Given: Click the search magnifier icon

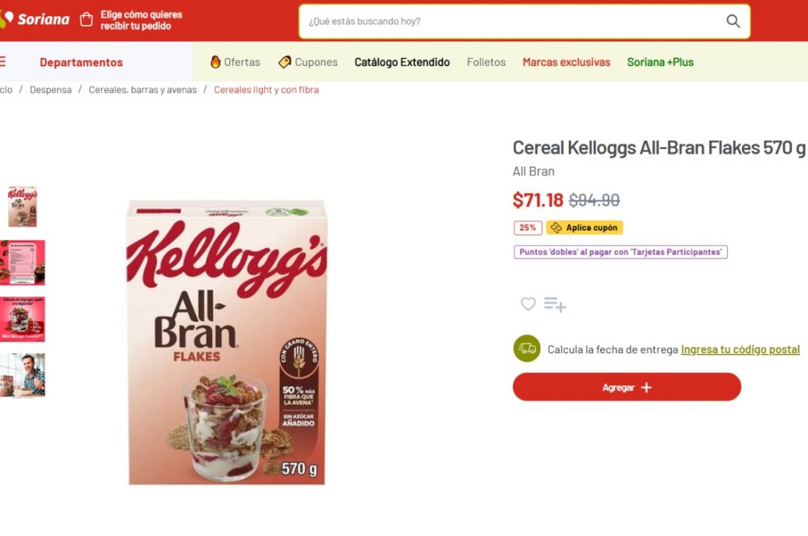Looking at the screenshot, I should (x=732, y=21).
